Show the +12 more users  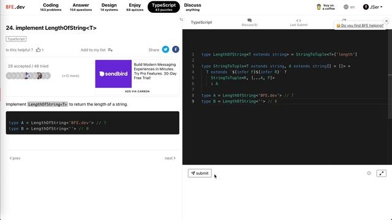coord(70,76)
